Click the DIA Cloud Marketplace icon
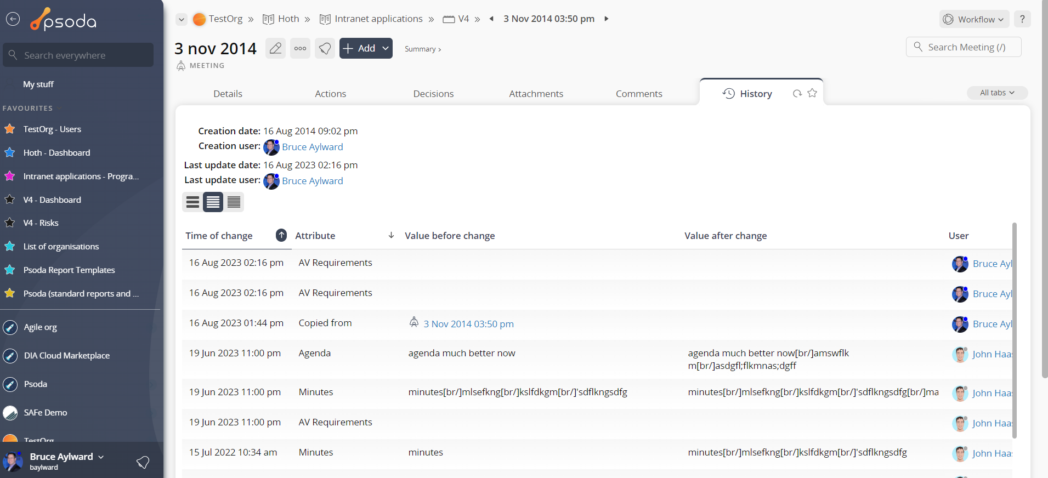 point(10,356)
